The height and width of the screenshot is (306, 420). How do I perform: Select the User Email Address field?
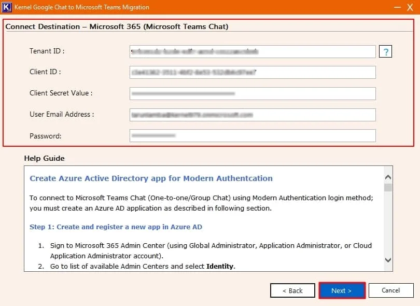(253, 115)
